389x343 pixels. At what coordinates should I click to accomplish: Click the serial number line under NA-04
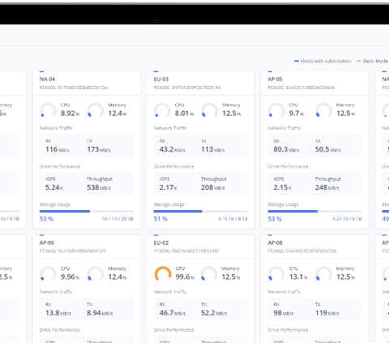tap(74, 88)
